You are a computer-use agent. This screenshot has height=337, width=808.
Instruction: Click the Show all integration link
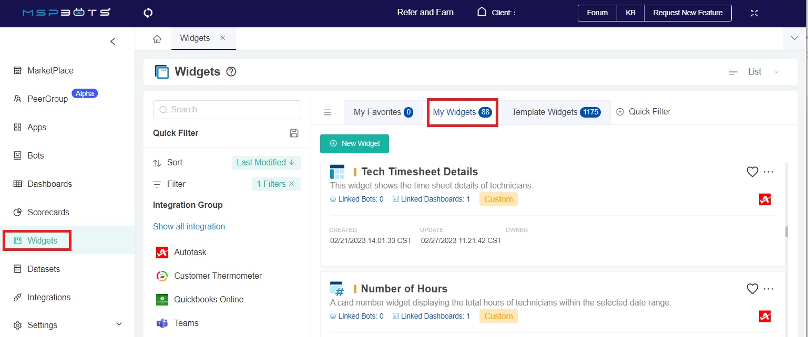point(189,227)
